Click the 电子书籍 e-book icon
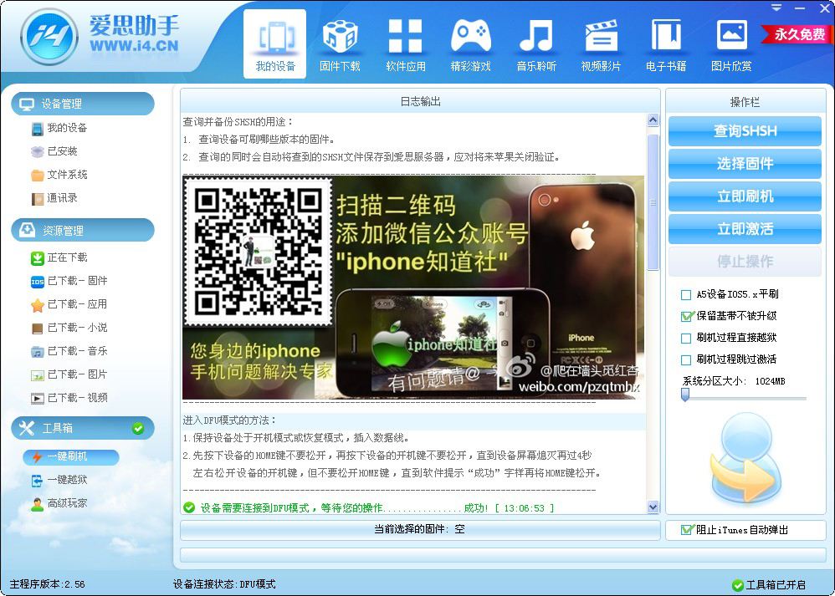The height and width of the screenshot is (596, 835). pos(666,36)
